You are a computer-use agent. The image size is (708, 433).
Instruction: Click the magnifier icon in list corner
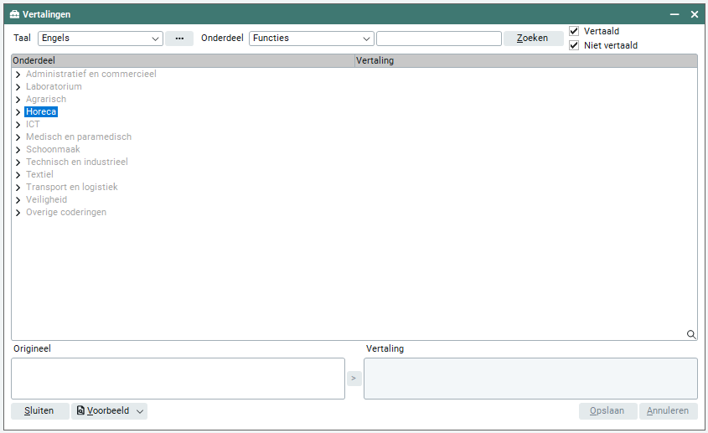pos(691,334)
